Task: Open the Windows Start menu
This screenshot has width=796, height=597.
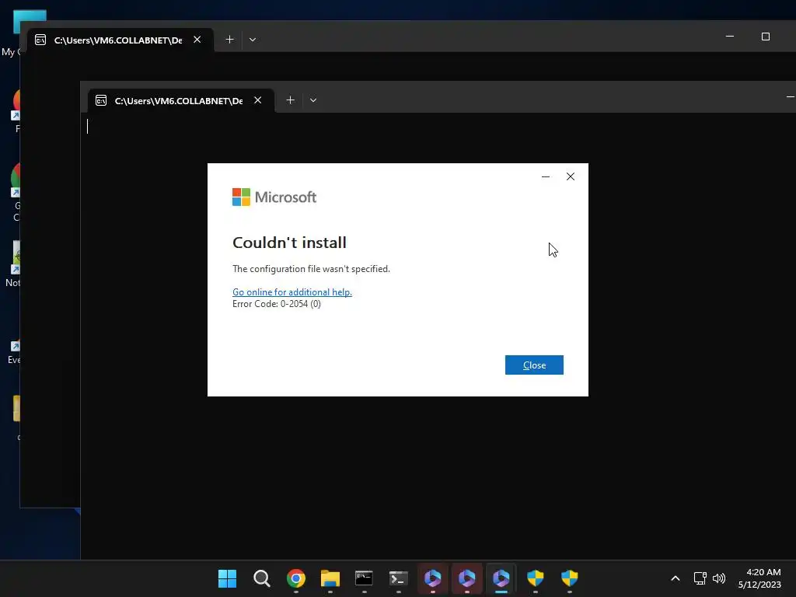Action: tap(228, 578)
